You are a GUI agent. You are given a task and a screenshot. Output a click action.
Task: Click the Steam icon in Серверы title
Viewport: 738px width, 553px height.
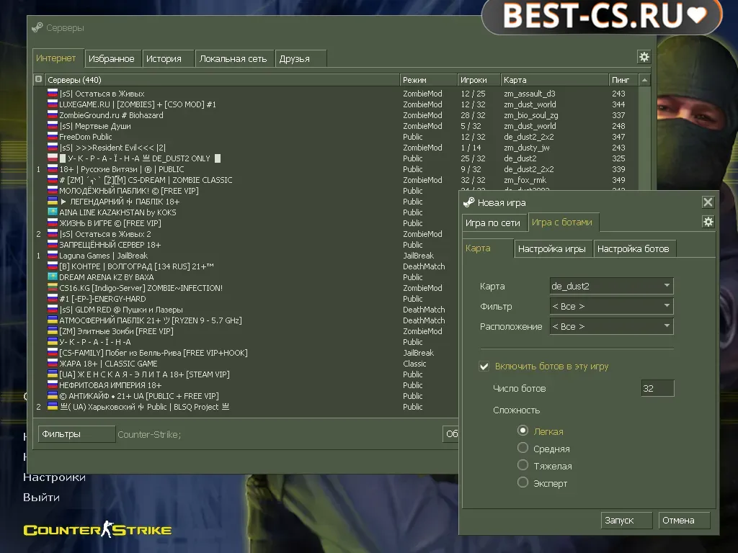tap(37, 28)
